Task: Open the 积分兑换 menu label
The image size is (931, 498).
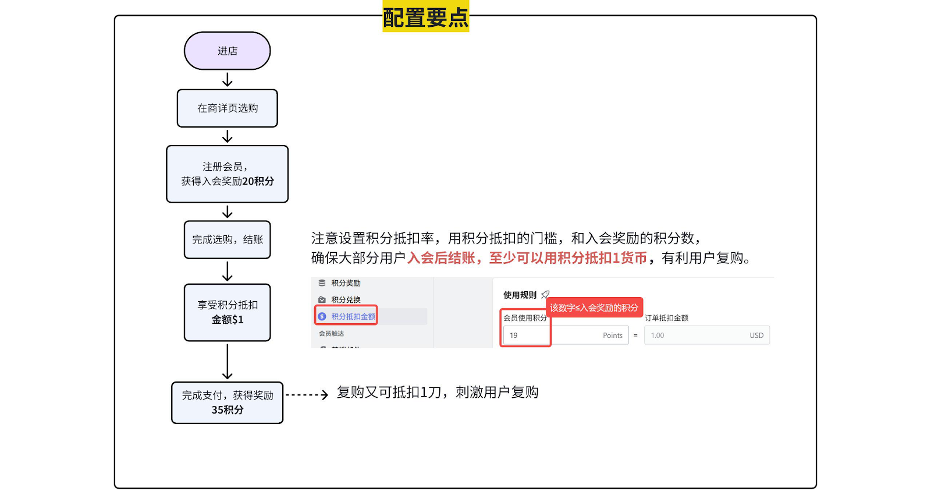Action: pos(346,300)
